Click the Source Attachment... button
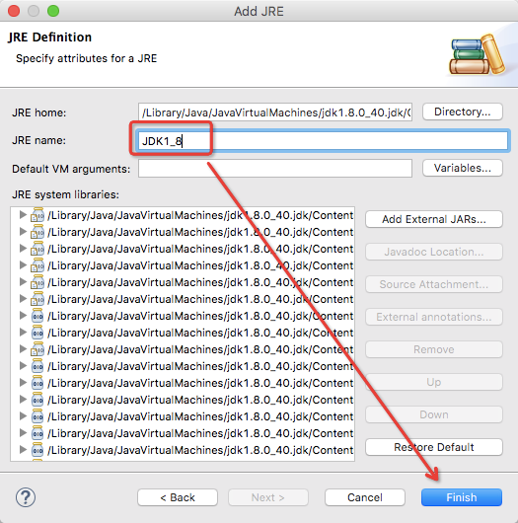The width and height of the screenshot is (518, 523). (433, 284)
